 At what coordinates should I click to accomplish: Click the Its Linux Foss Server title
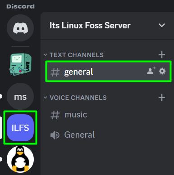(90, 25)
